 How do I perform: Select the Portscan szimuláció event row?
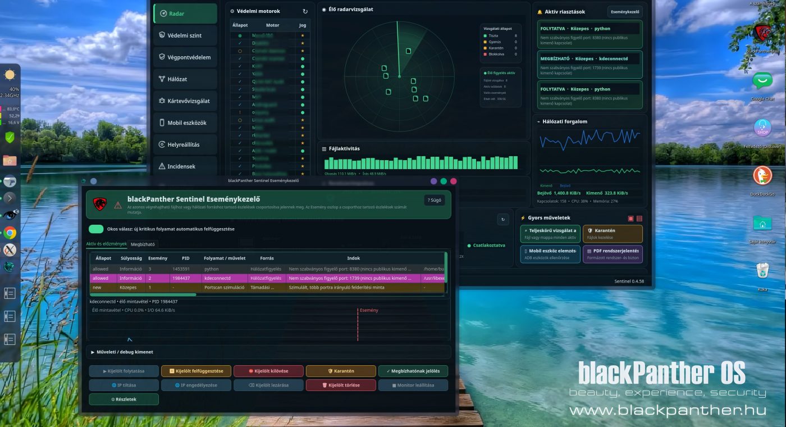point(267,288)
